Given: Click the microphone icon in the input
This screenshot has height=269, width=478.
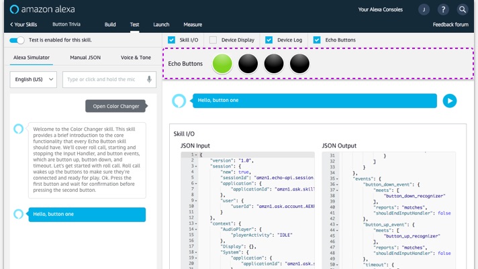Looking at the screenshot, I should click(x=149, y=80).
